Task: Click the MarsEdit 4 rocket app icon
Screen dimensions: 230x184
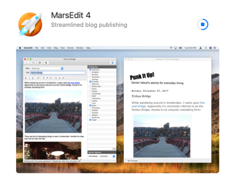Action: tap(30, 24)
